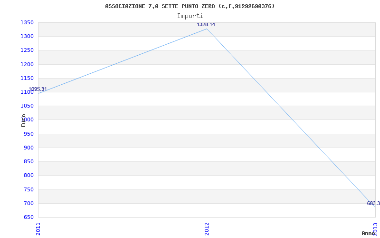Viewport: 380px width, 238px height.
Task: Click the 1150 y-axis tick label
Action: point(27,78)
